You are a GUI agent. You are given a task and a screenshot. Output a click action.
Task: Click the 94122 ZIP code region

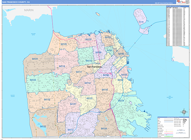(33, 80)
